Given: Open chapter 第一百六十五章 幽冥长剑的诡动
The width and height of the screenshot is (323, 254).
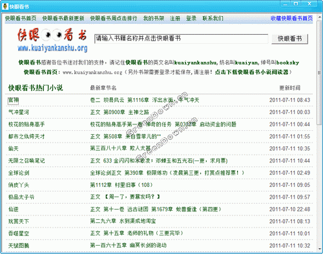Looking at the screenshot, I should (129, 246).
